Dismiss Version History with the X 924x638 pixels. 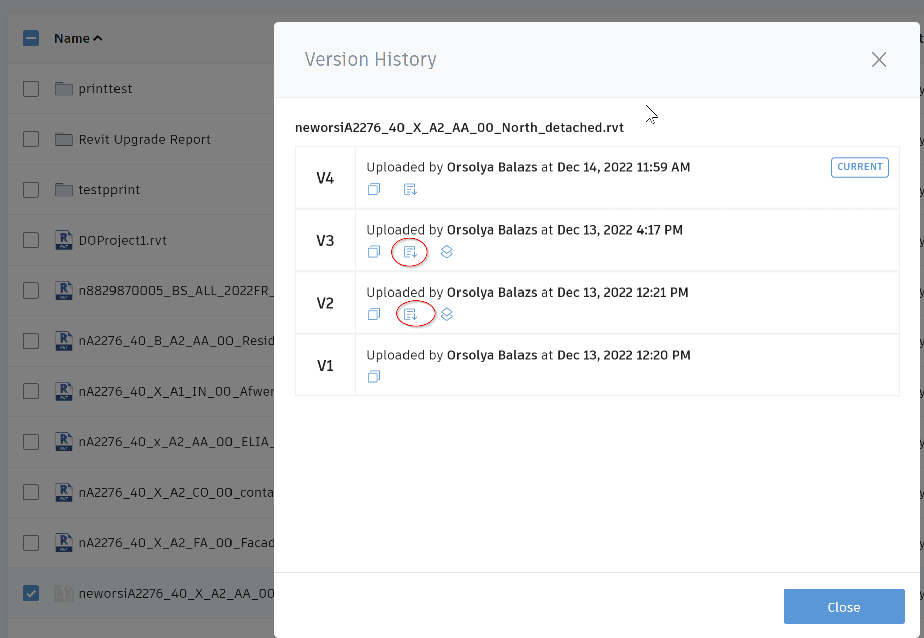coord(879,60)
